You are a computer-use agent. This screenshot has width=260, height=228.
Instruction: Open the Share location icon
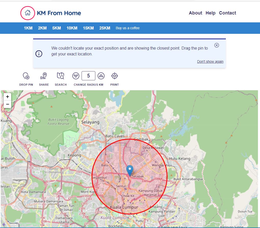44,76
